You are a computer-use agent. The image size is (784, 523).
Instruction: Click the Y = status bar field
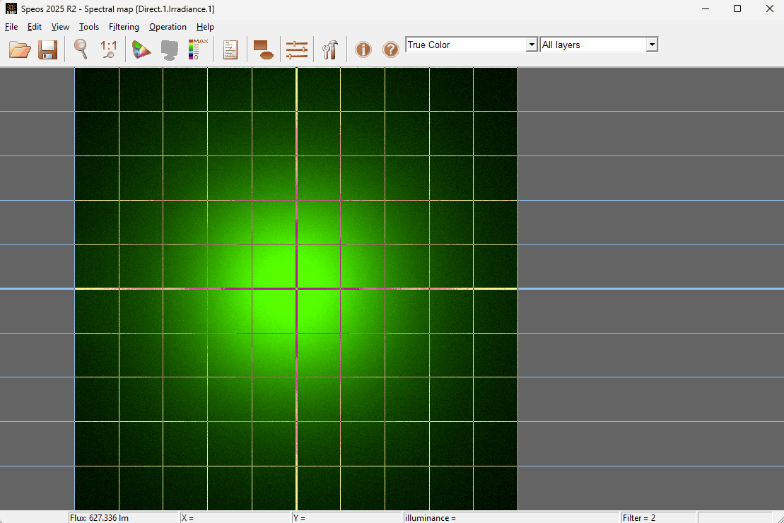[347, 517]
